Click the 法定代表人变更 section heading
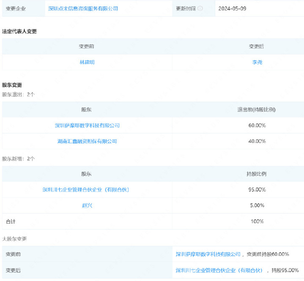This screenshot has width=304, height=281. coord(19,31)
